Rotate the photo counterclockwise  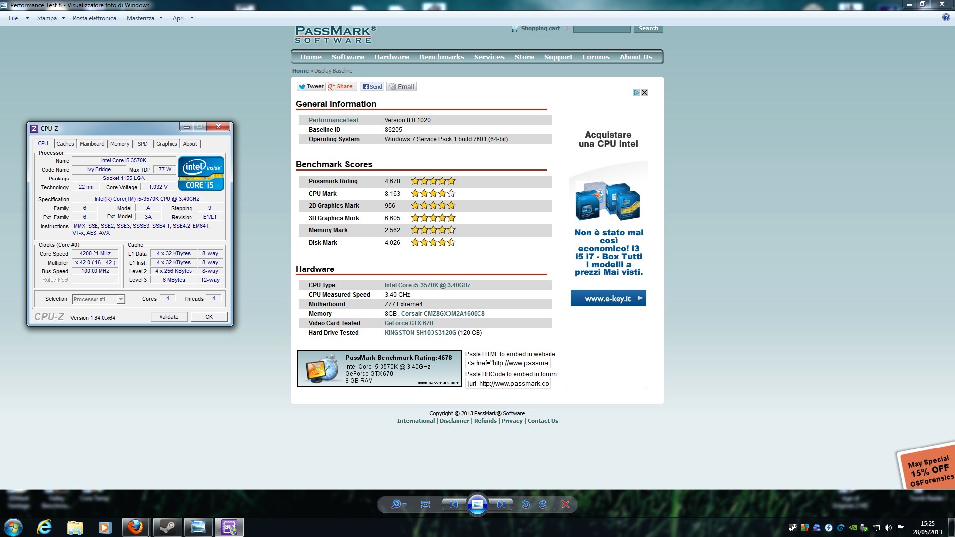coord(526,504)
